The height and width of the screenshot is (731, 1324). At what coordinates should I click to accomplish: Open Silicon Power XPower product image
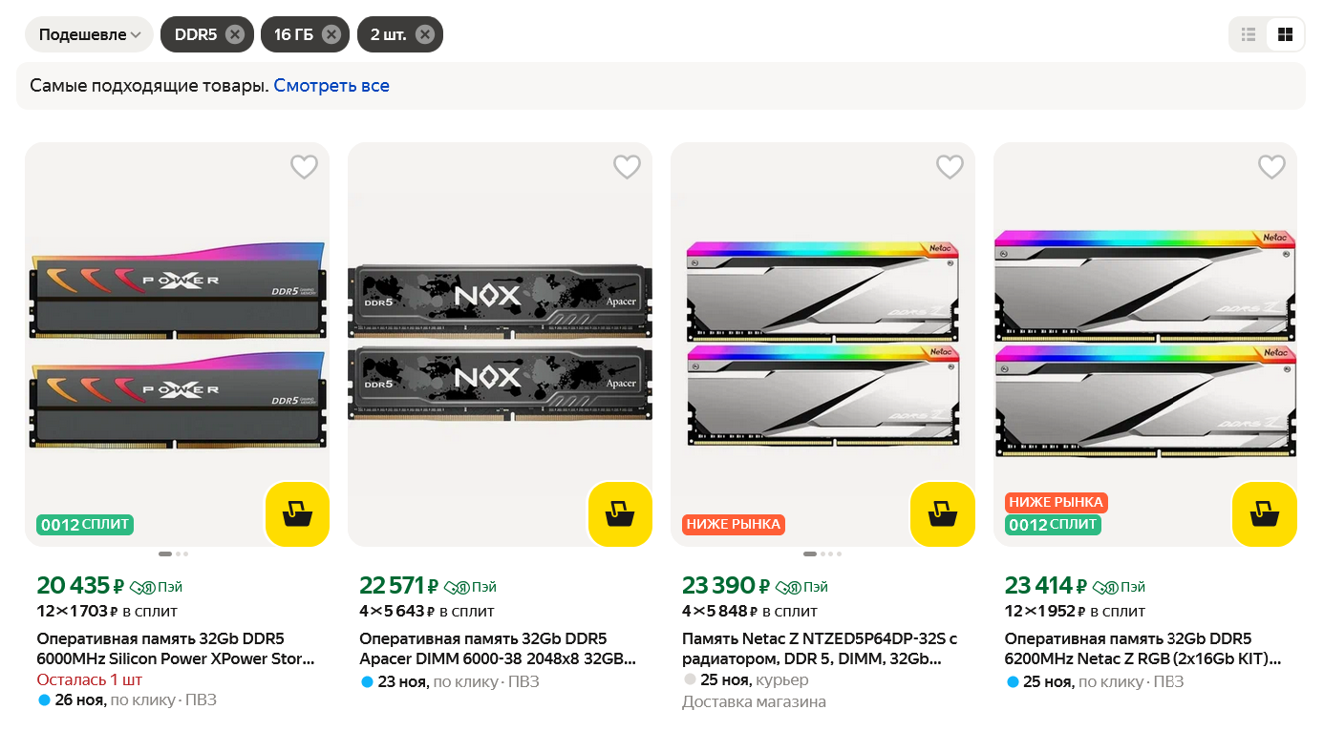click(x=178, y=344)
